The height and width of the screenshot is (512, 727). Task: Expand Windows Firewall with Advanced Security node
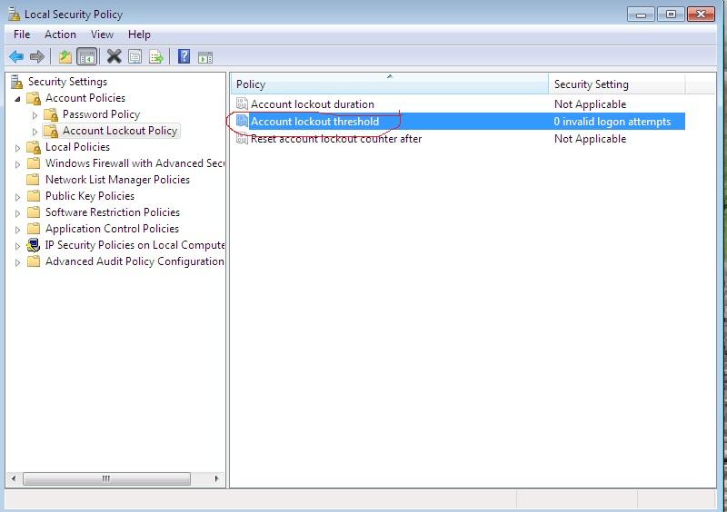17,164
